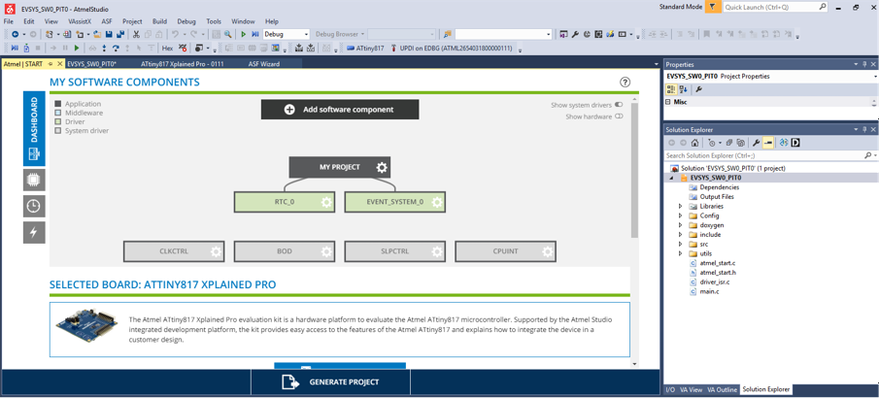Expand the Libraries folder
Viewport: 879px width, 398px height.
pos(681,207)
